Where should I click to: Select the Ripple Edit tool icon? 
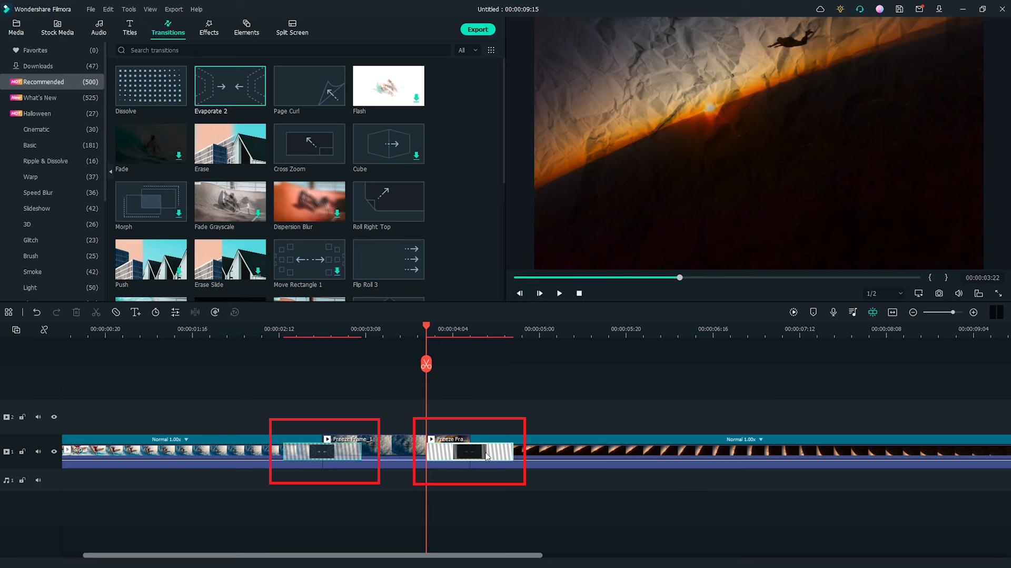pyautogui.click(x=44, y=329)
